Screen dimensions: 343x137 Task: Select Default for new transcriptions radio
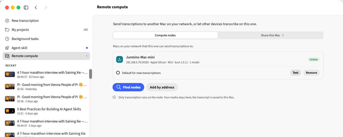click(x=118, y=73)
